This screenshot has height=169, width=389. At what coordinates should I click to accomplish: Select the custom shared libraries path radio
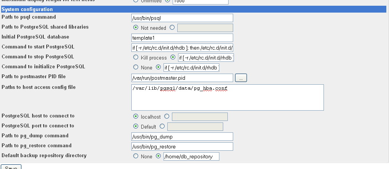[172, 27]
